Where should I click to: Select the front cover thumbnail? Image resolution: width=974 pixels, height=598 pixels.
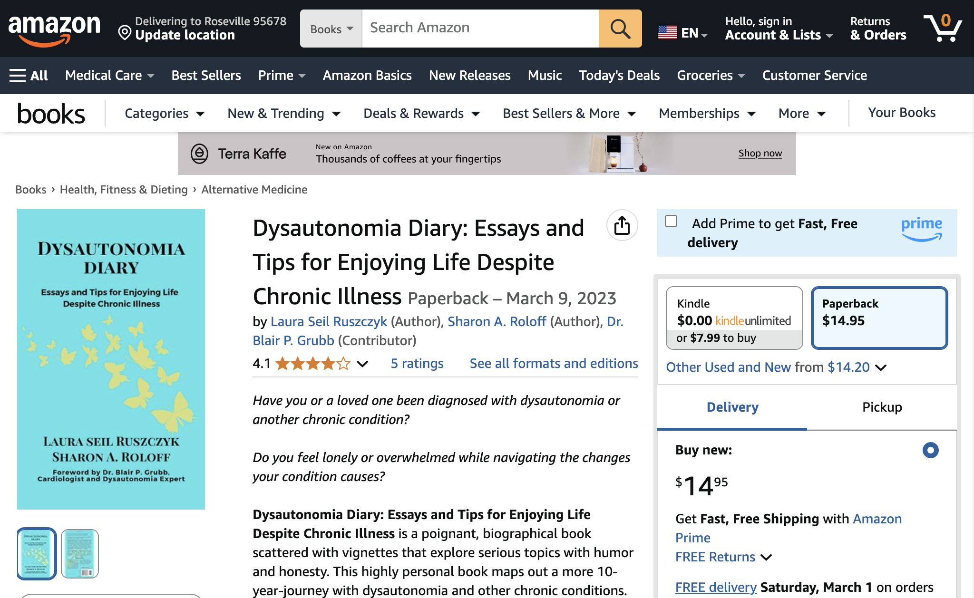(x=37, y=554)
